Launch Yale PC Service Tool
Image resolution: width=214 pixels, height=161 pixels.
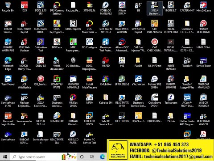click(106, 119)
